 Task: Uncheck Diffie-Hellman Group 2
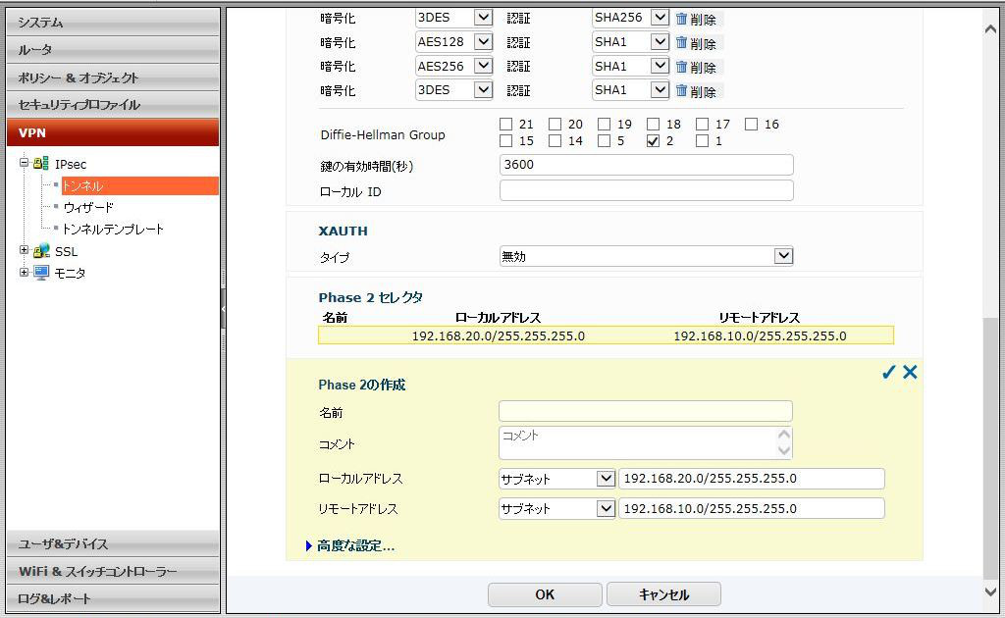point(654,141)
